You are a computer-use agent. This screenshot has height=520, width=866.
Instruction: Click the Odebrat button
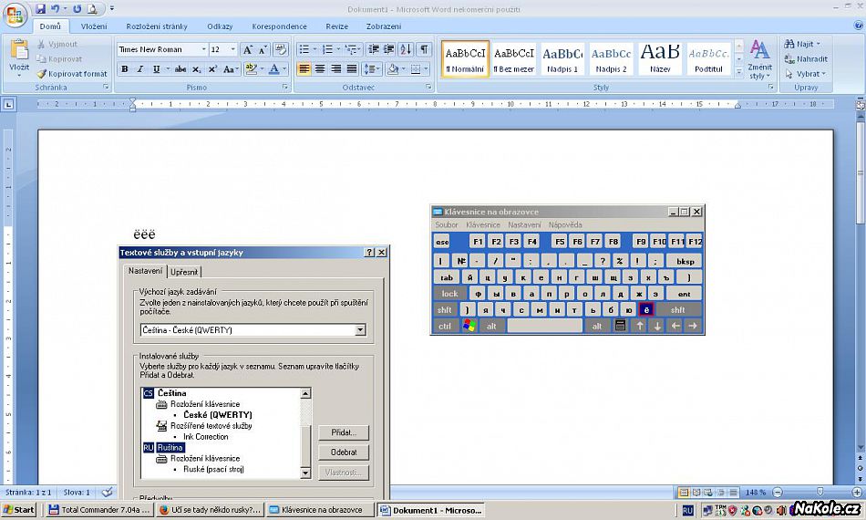coord(344,452)
